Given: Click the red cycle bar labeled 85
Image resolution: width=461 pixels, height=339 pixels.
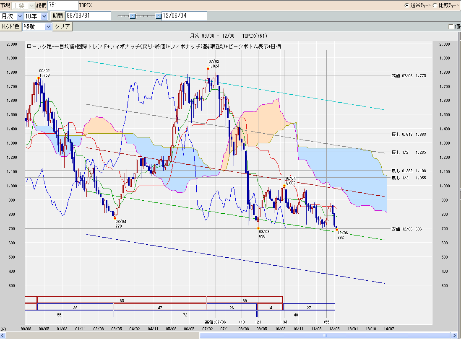Looking at the screenshot, I should coord(122,300).
